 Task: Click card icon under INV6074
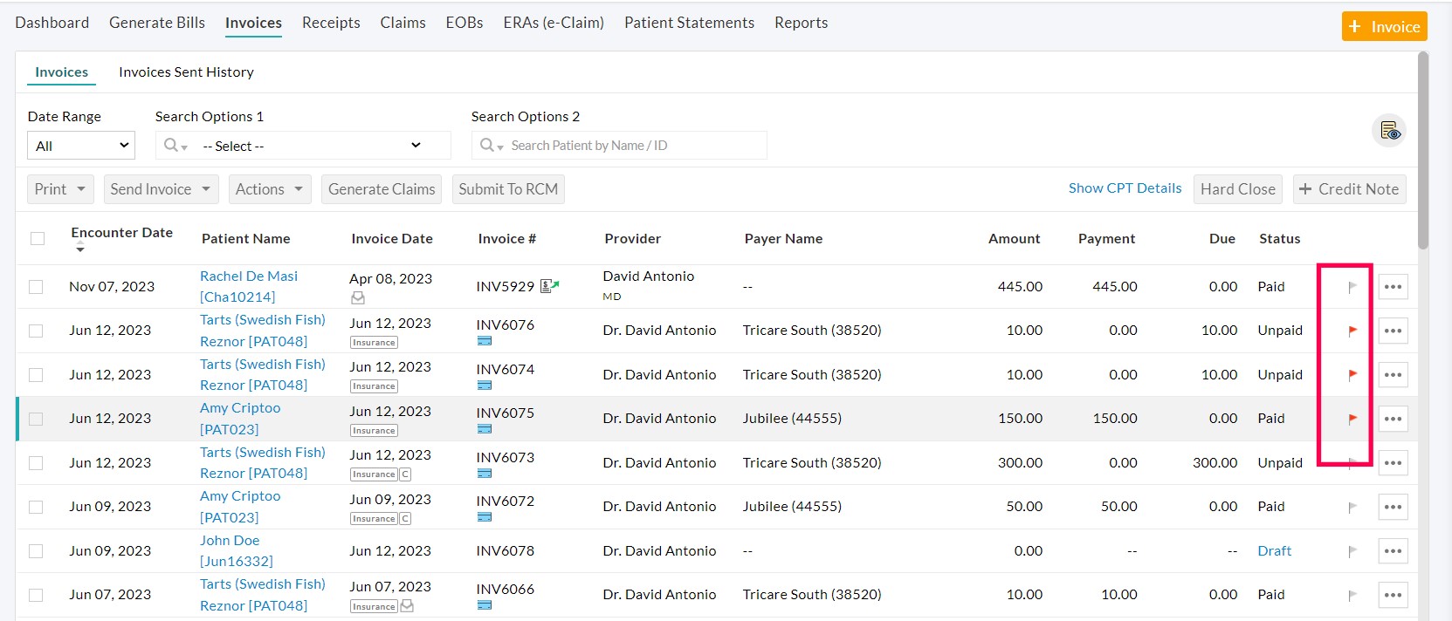485,386
